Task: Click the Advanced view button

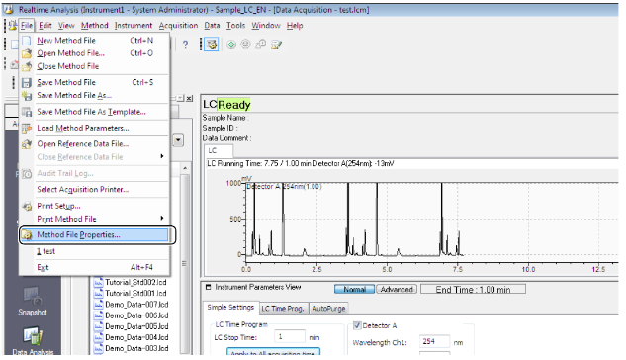Action: click(397, 289)
